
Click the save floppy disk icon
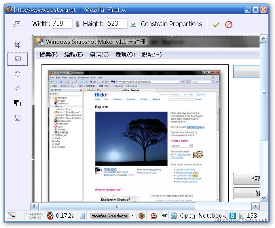click(17, 118)
